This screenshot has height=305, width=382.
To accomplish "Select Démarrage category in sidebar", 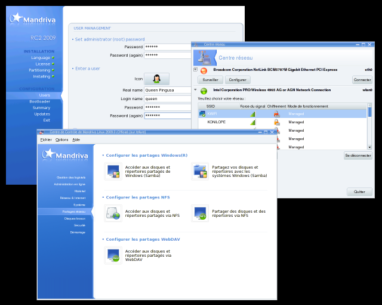I will click(x=78, y=232).
